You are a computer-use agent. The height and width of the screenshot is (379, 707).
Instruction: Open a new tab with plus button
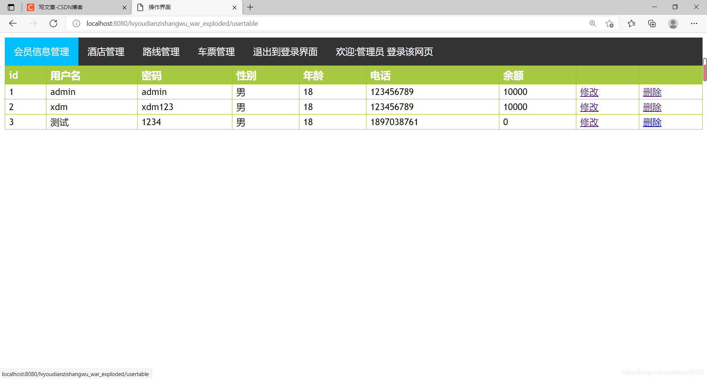pyautogui.click(x=250, y=7)
